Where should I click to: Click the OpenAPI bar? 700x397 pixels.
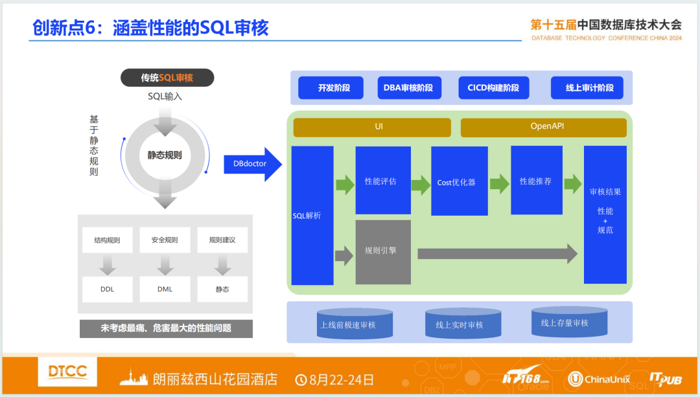tap(543, 127)
